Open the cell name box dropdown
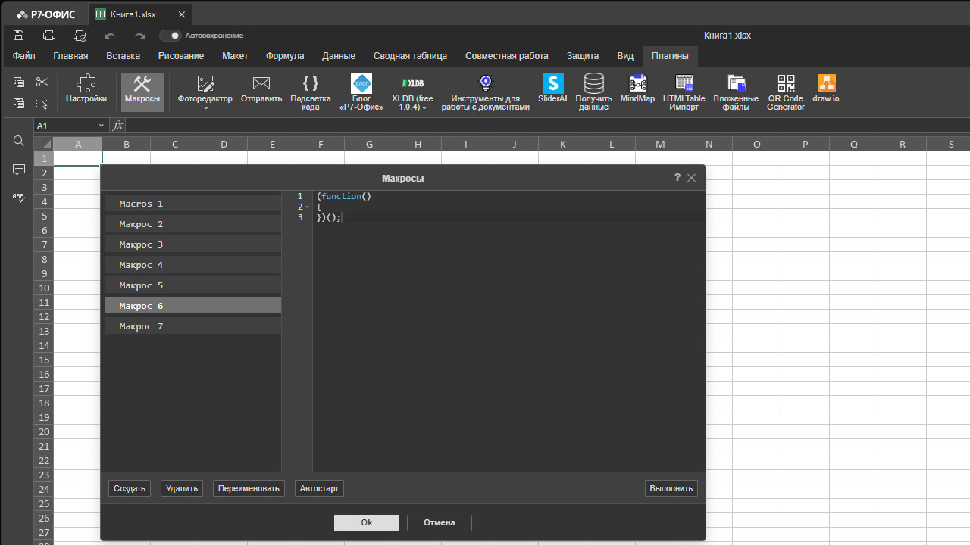Viewport: 970px width, 545px height. [102, 126]
